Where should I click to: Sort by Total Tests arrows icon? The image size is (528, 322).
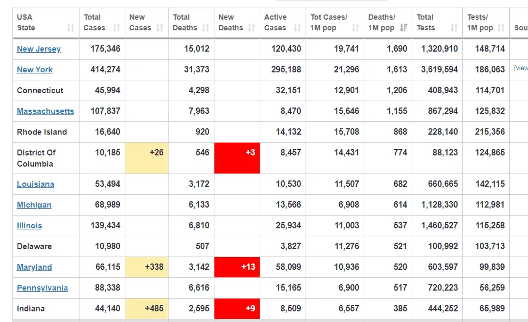click(x=454, y=28)
